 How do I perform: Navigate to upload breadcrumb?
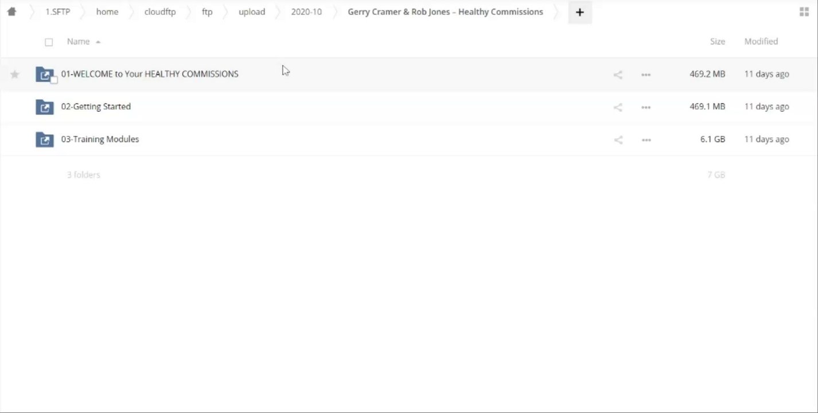pyautogui.click(x=252, y=11)
